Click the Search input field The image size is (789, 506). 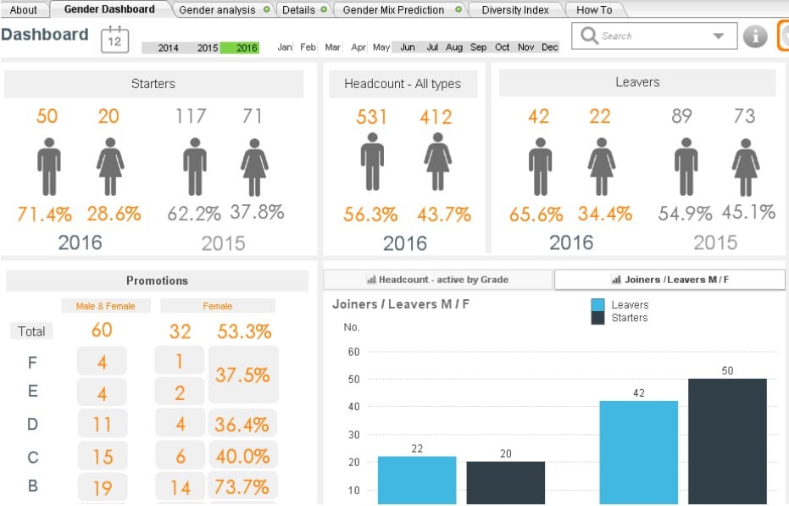pyautogui.click(x=648, y=36)
